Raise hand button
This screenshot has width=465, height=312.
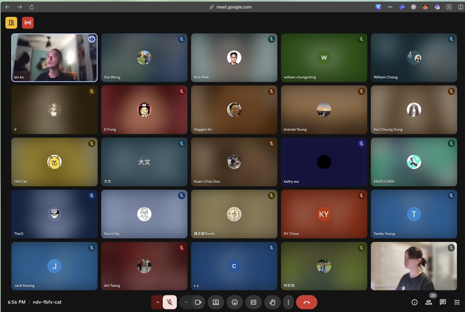pos(272,302)
